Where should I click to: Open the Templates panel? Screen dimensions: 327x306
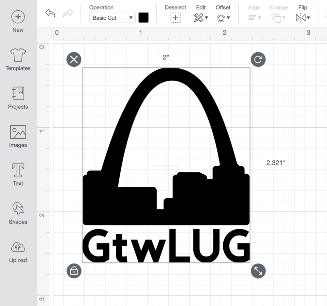(18, 60)
